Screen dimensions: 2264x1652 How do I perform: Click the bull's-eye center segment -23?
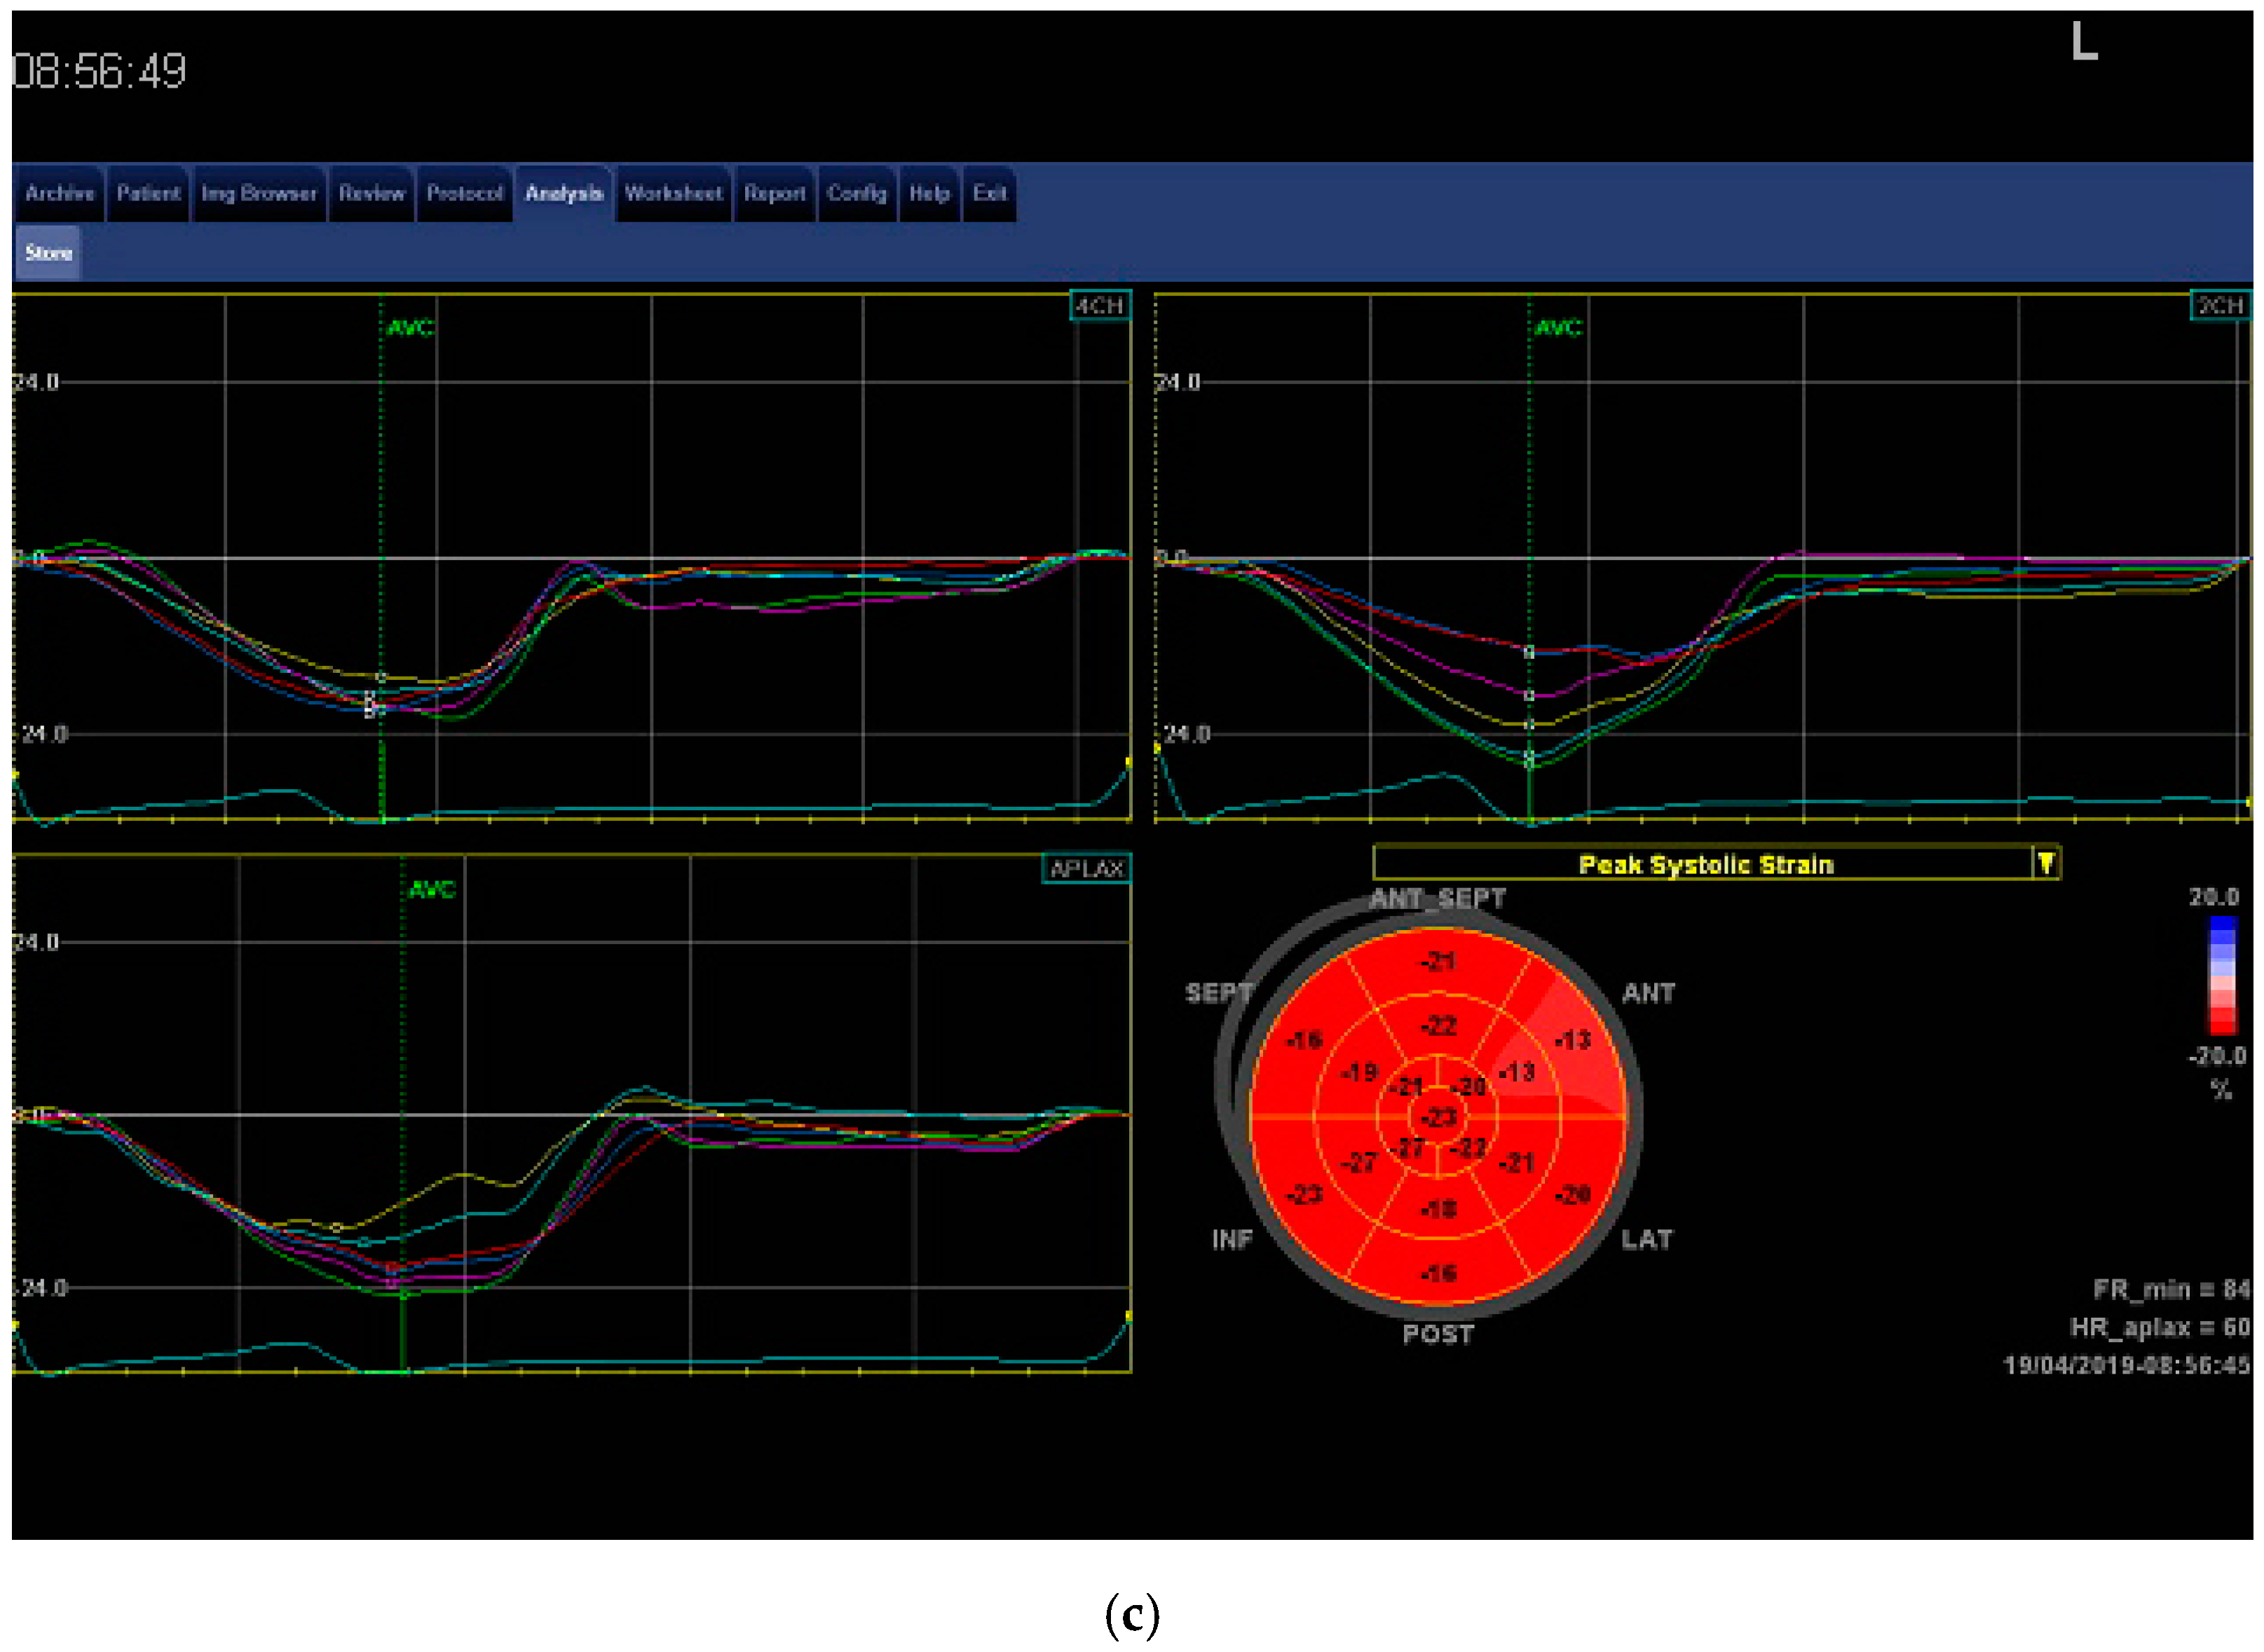pyautogui.click(x=1438, y=1117)
